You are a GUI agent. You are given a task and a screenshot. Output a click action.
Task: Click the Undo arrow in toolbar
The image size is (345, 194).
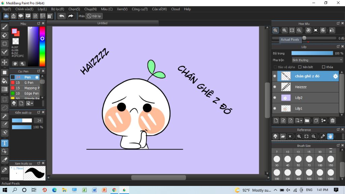[62, 16]
